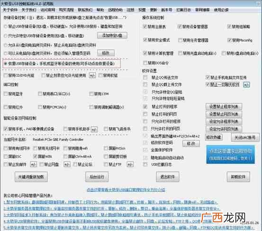Viewport: 262px width, 231px height.
Task: Enable the 禁用任务管理器 checkbox
Action: coord(180,40)
